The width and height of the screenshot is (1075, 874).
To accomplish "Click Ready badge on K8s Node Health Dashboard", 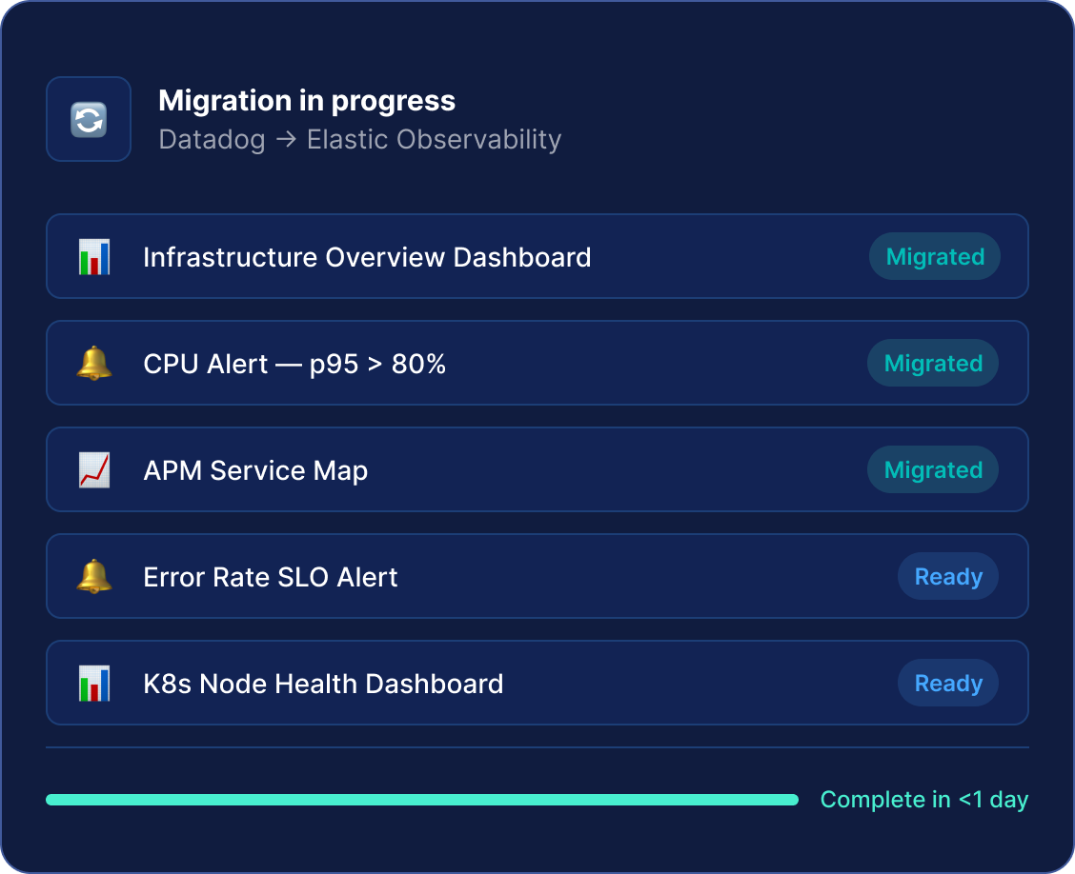I will pyautogui.click(x=947, y=684).
